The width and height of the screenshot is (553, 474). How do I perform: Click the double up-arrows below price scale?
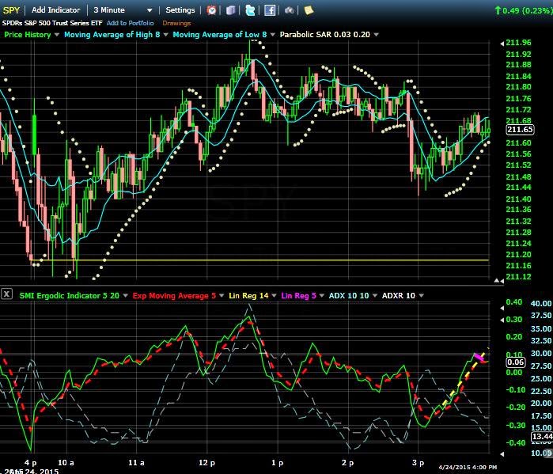click(499, 281)
